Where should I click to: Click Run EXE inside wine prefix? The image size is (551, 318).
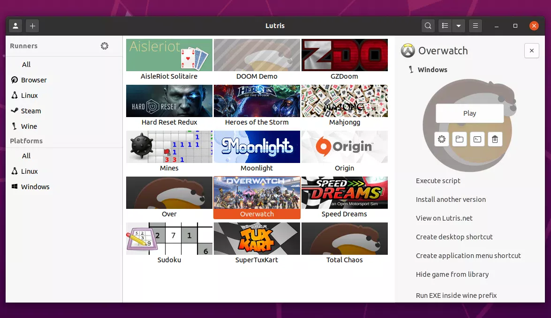(456, 296)
